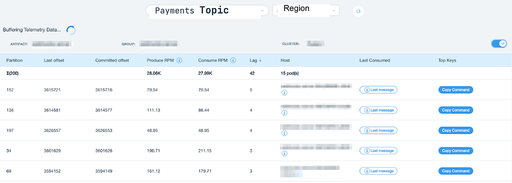Click Produce RPM value 161.12
512x183 pixels.
[x=153, y=171]
